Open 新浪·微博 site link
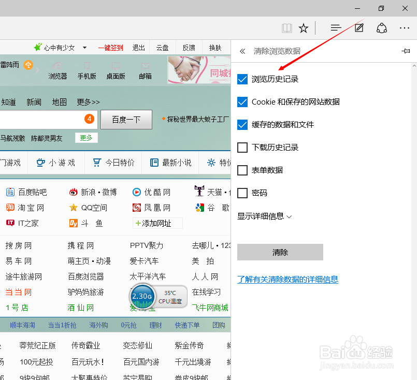Viewport: 417px width, 380px height. (x=93, y=192)
